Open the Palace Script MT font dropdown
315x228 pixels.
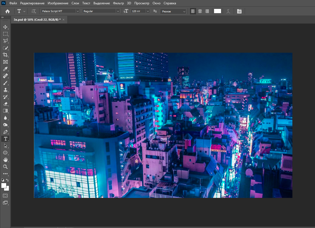78,11
